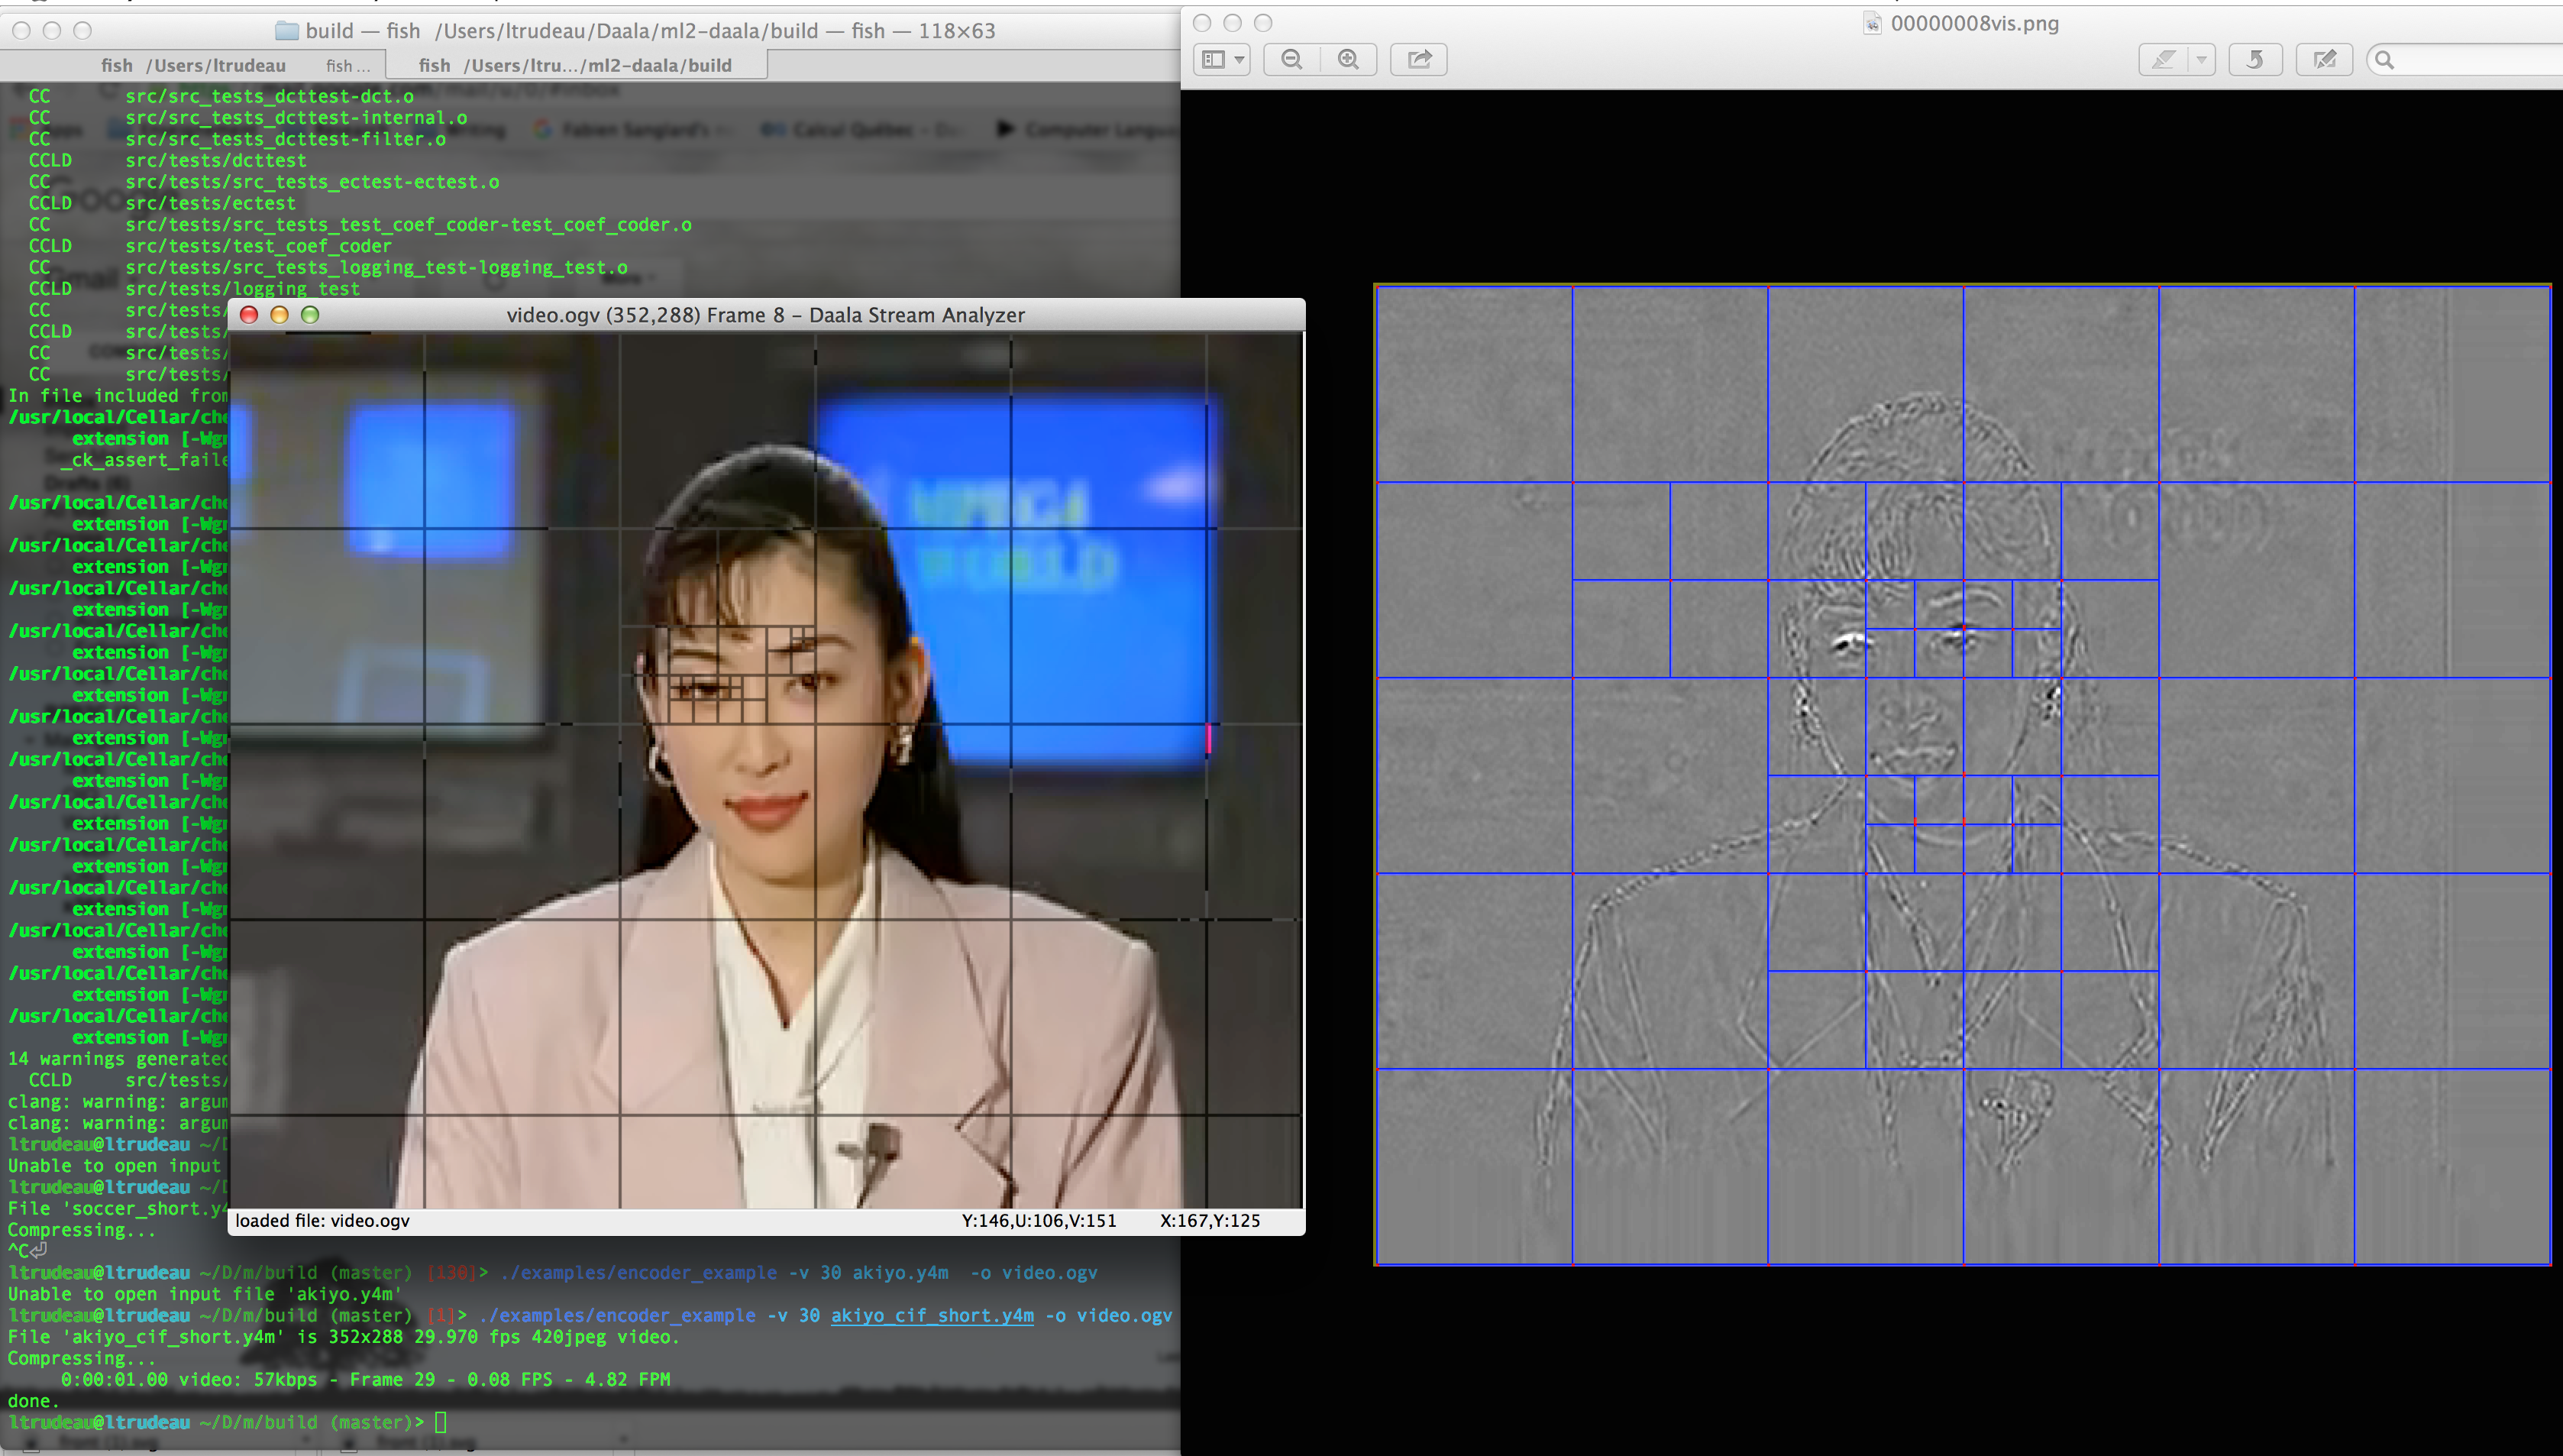The width and height of the screenshot is (2563, 1456).
Task: Click the '57kbps - Frame 29' encoding stats line
Action: click(366, 1379)
